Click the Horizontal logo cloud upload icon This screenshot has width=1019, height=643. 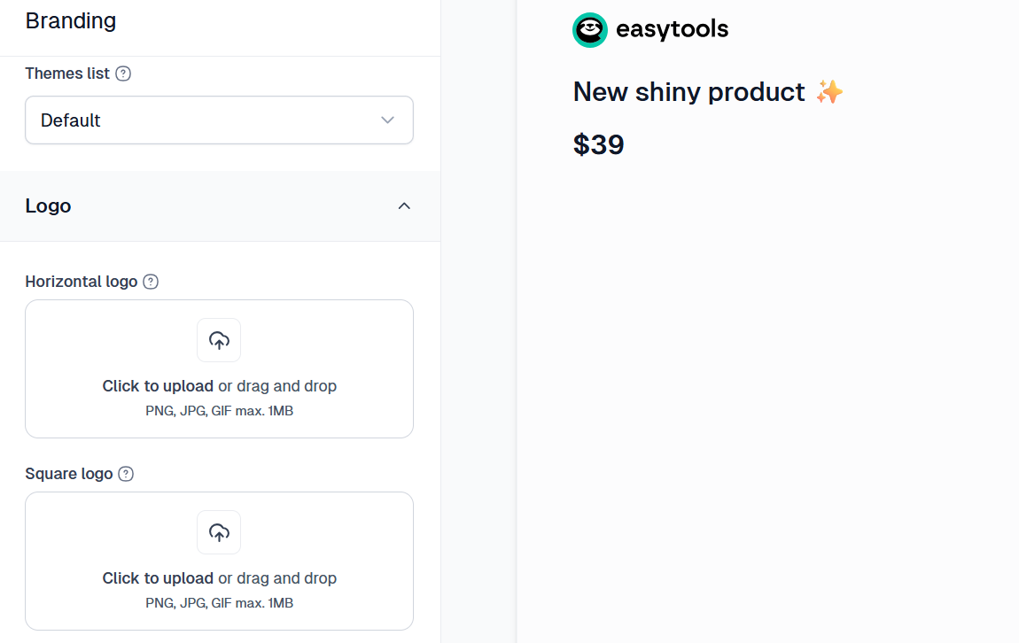(x=219, y=340)
